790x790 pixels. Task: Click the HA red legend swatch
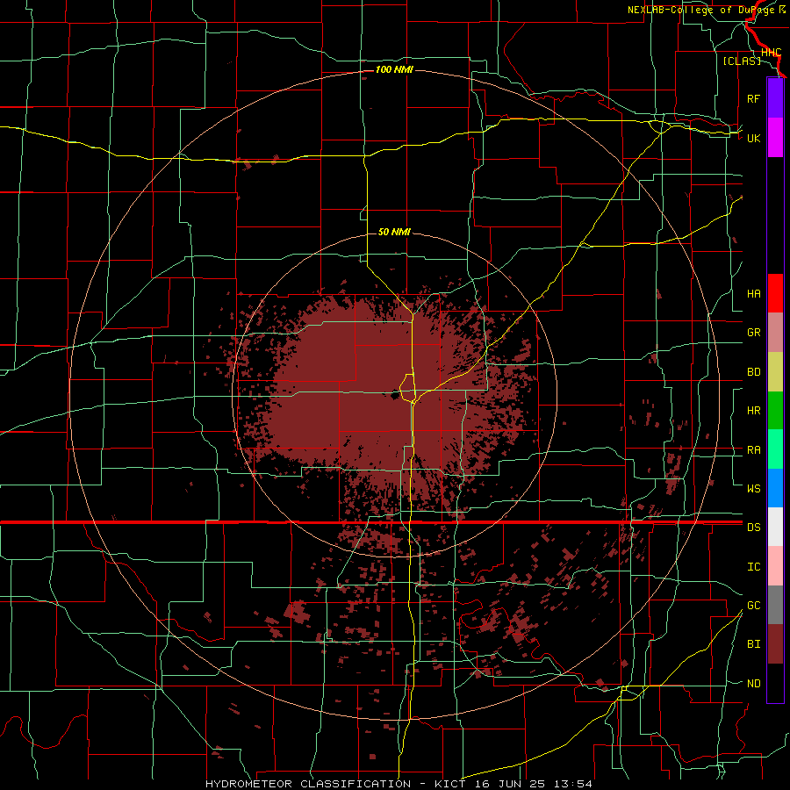[x=775, y=293]
